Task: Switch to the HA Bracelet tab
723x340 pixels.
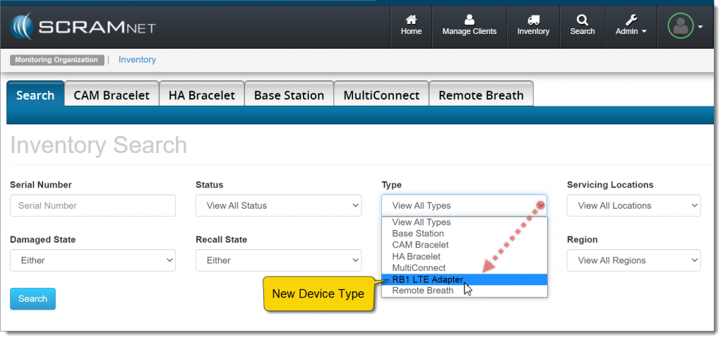Action: pyautogui.click(x=201, y=95)
